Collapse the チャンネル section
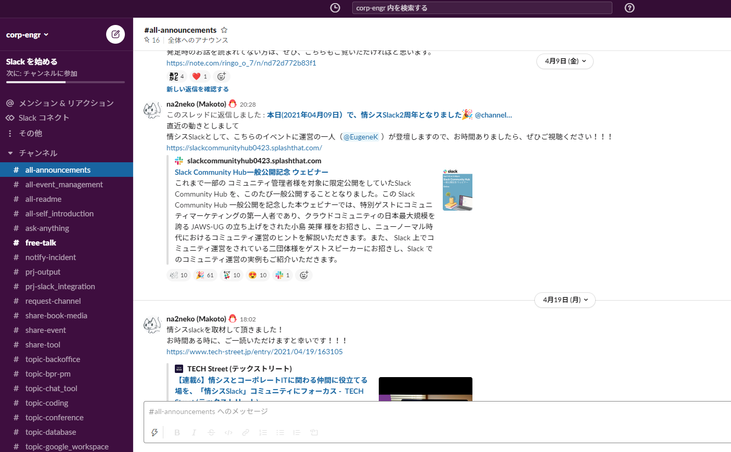 [x=10, y=153]
